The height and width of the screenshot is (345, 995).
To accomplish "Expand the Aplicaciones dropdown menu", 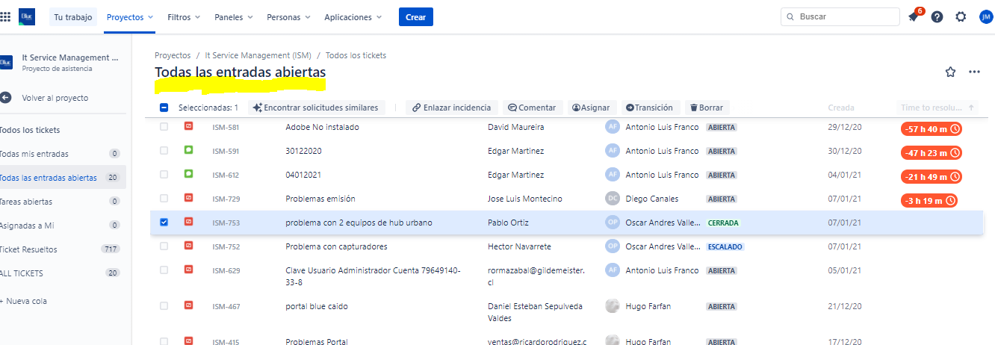I will [353, 16].
